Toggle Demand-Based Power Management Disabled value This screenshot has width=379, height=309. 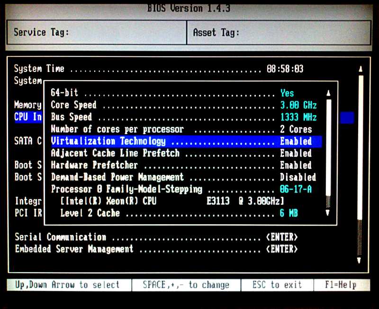[298, 177]
